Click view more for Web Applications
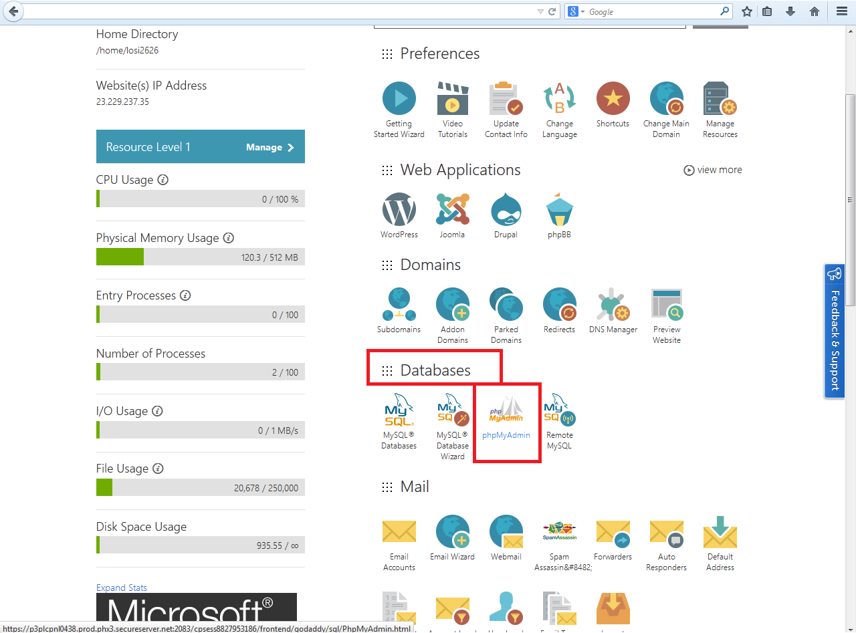The height and width of the screenshot is (633, 856). (x=713, y=170)
